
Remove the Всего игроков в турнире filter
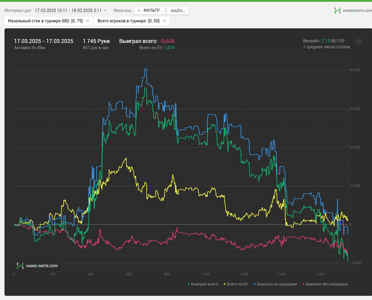[x=164, y=21]
